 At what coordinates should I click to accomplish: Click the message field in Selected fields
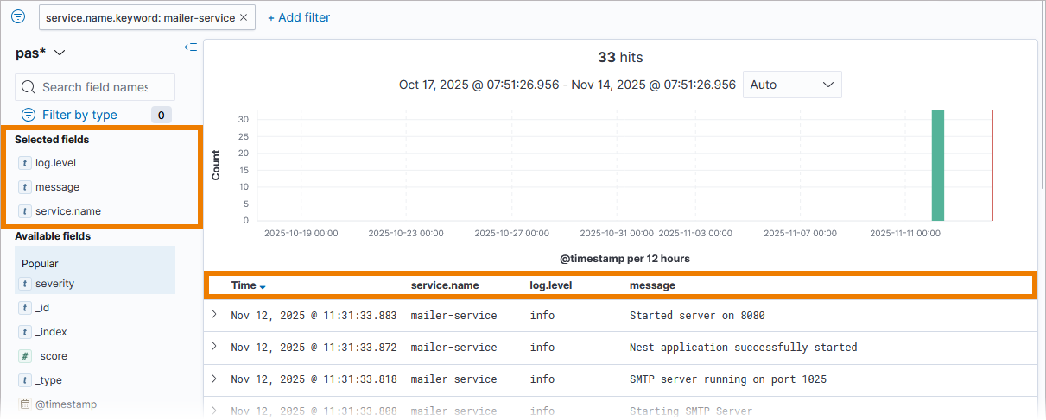point(57,186)
